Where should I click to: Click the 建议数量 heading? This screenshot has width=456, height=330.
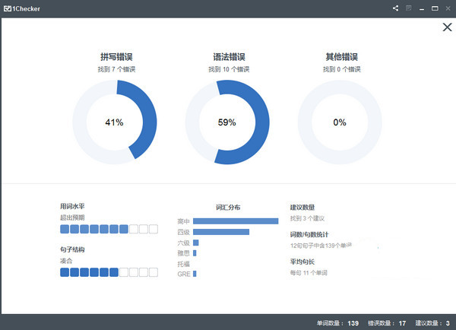[302, 207]
